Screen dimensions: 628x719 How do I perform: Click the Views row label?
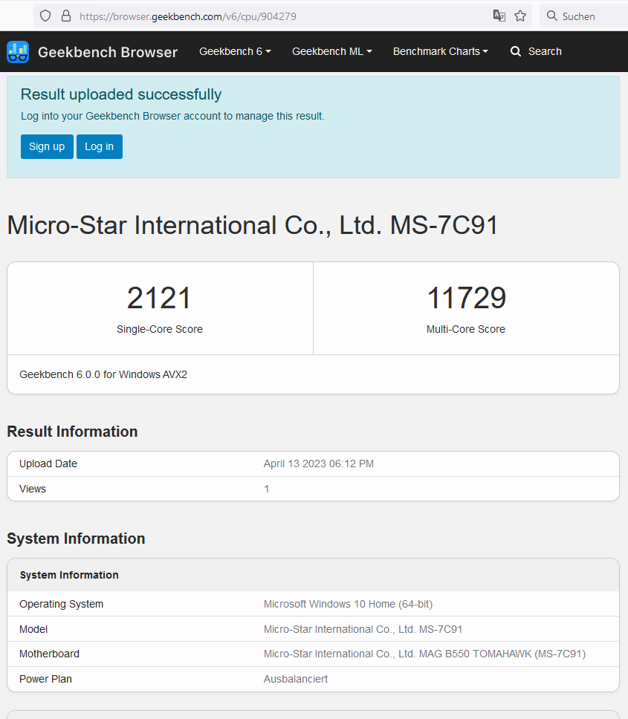point(33,489)
